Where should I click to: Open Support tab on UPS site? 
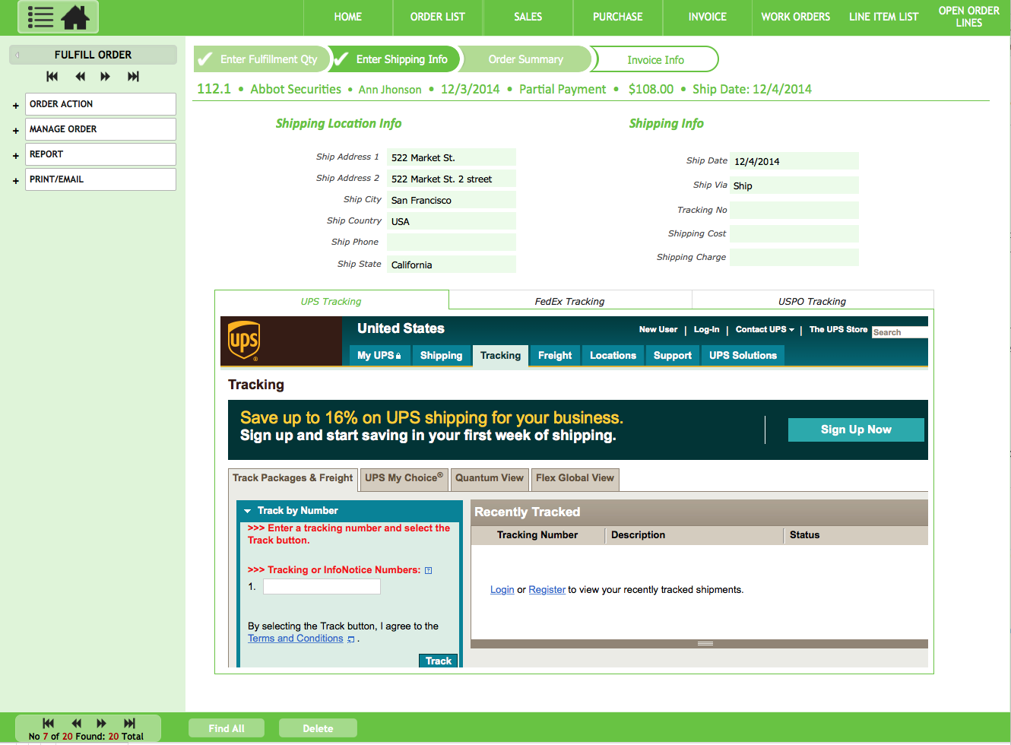(673, 355)
